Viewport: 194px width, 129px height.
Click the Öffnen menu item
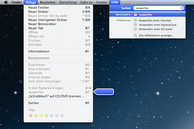coord(58,32)
